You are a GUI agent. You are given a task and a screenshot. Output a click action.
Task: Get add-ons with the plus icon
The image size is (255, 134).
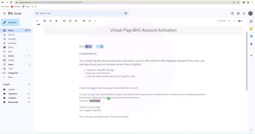pyautogui.click(x=251, y=55)
